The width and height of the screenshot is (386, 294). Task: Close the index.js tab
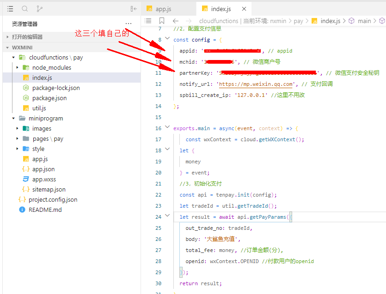coord(244,9)
